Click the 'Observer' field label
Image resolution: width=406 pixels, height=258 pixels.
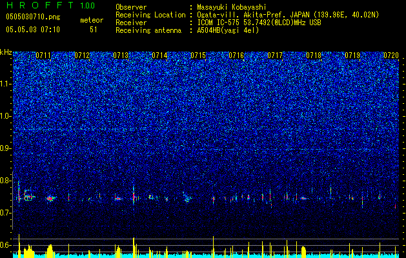[131, 7]
